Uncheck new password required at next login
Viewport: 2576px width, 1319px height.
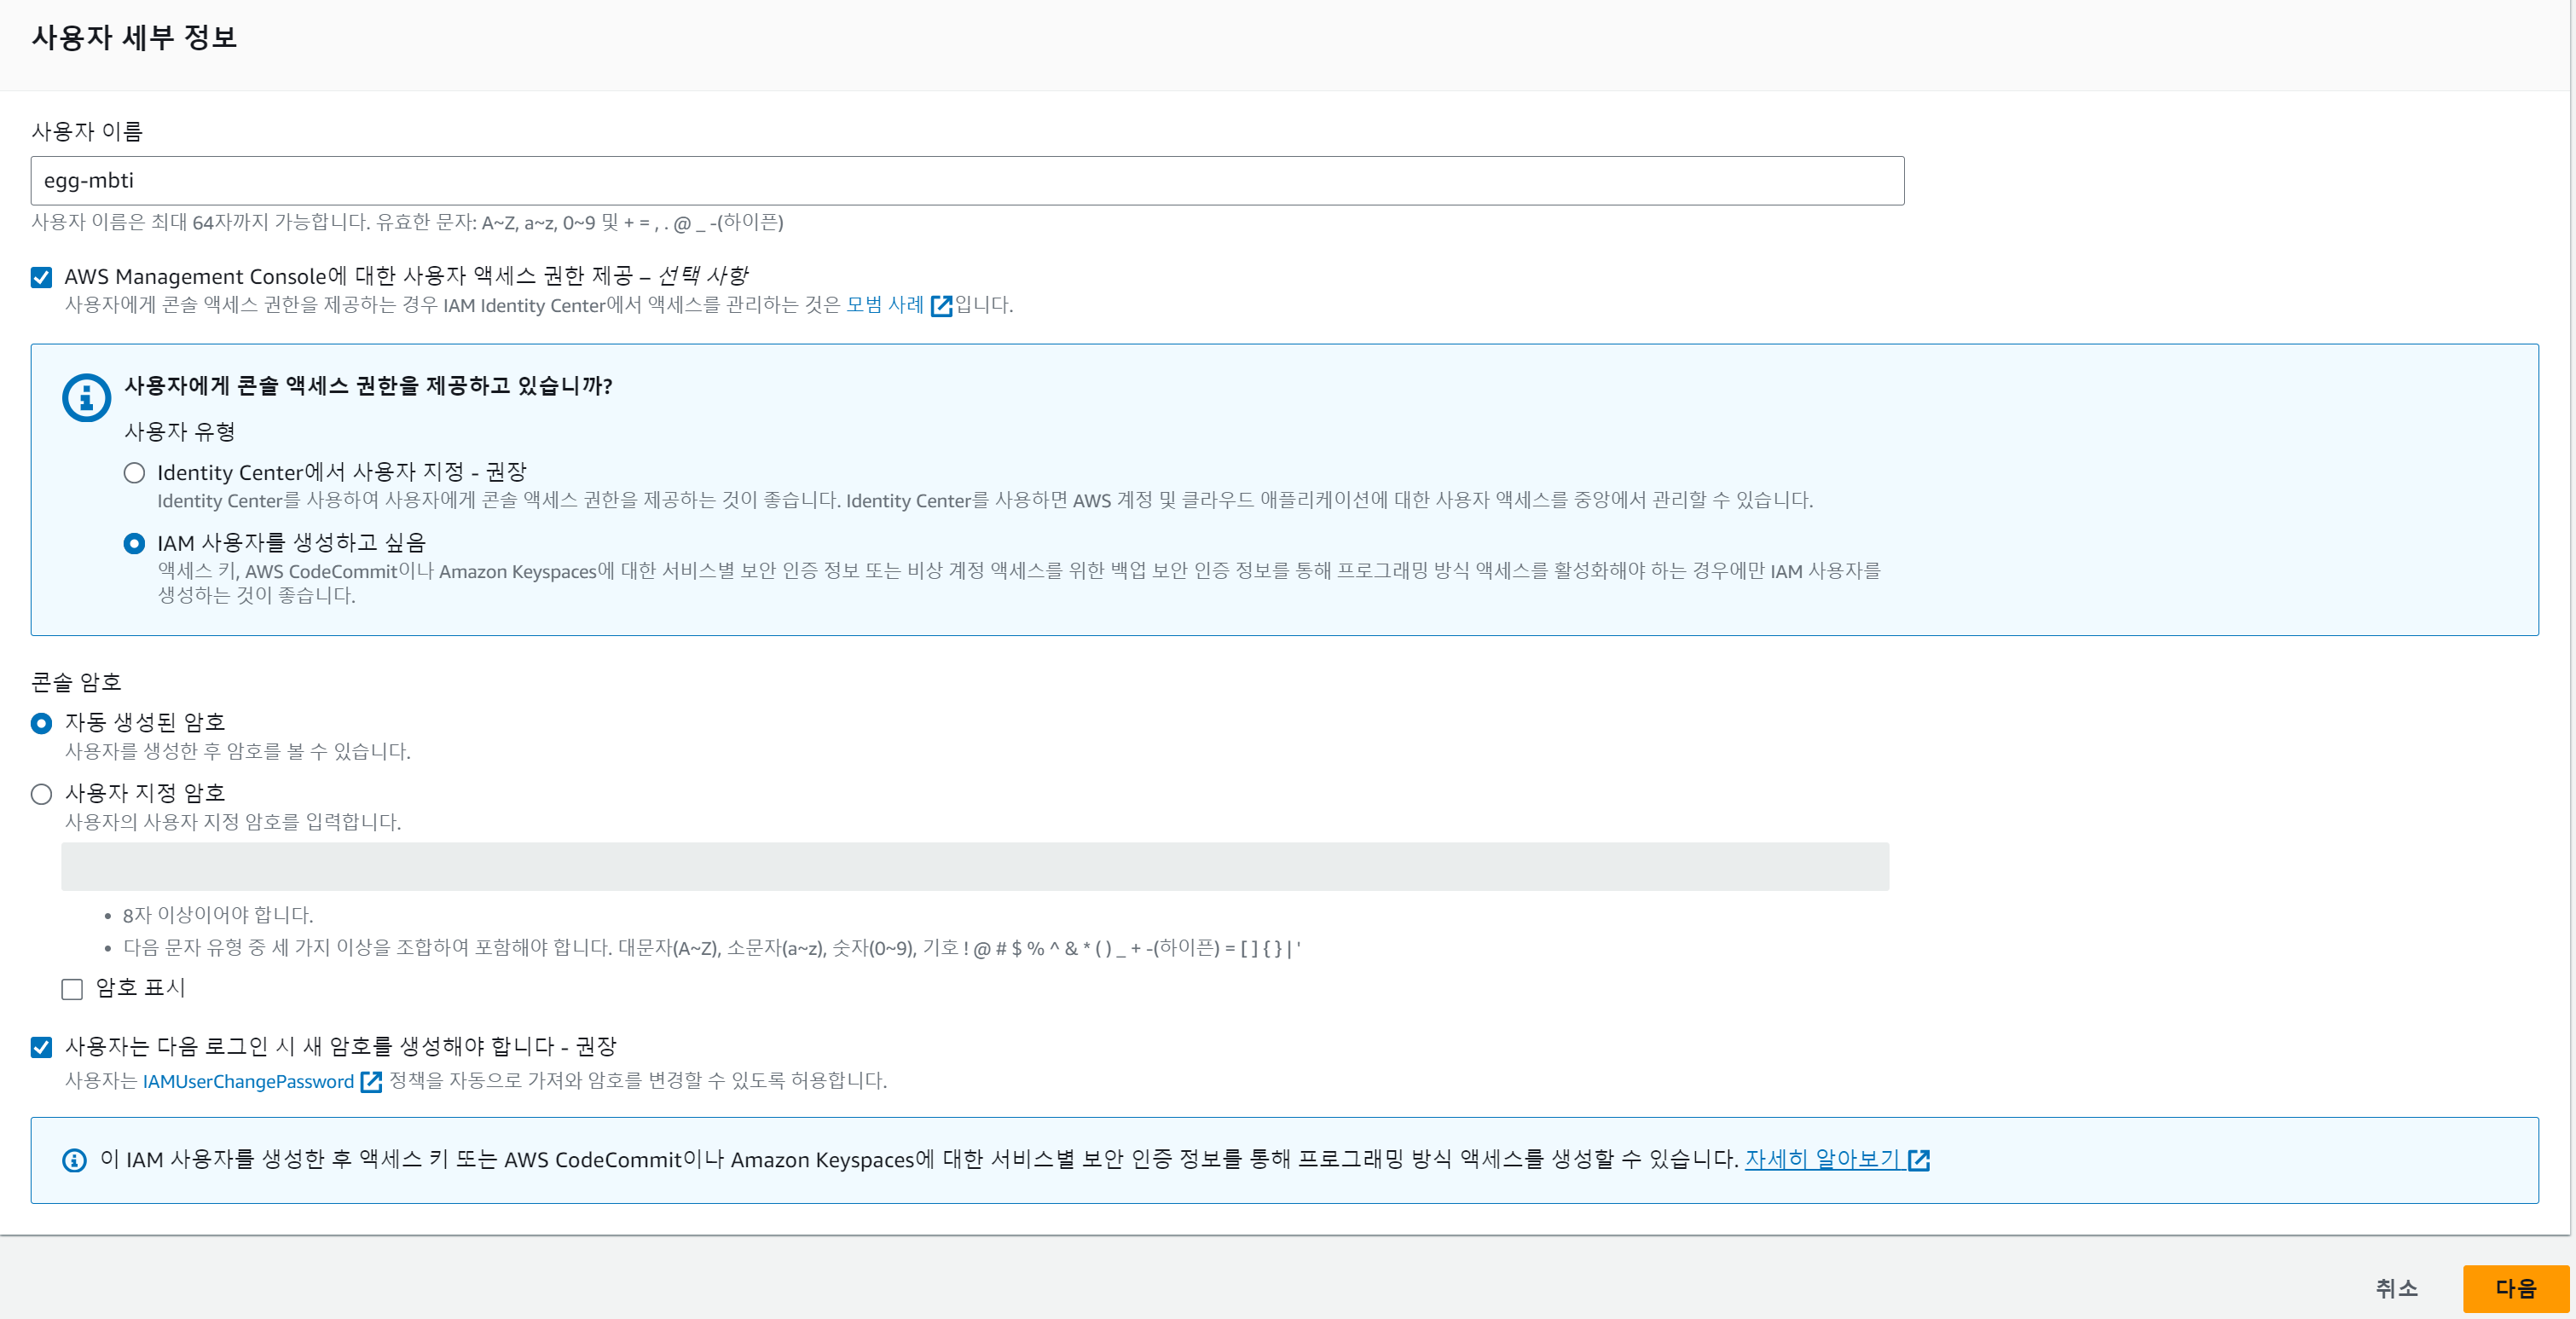tap(41, 1047)
